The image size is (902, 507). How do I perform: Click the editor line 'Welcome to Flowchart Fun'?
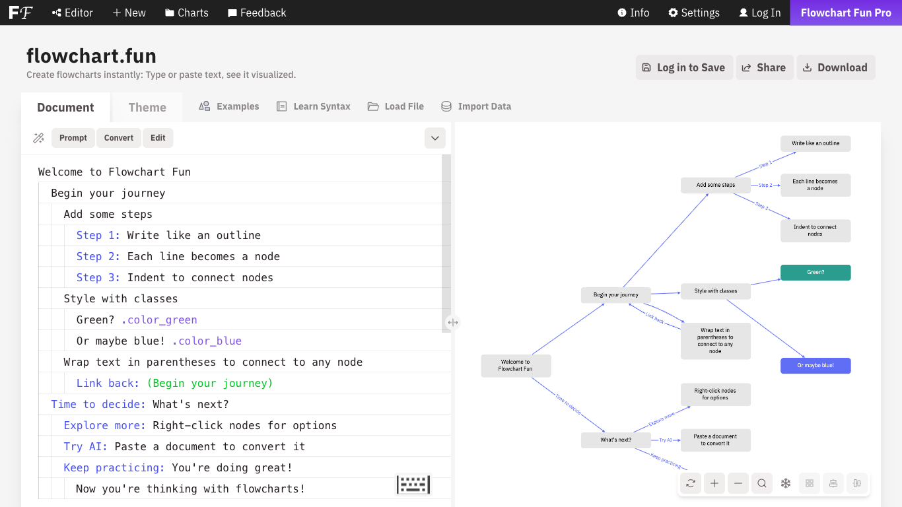click(114, 172)
